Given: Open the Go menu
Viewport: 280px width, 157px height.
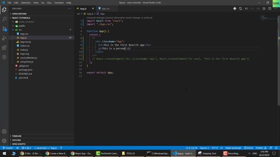Looking at the screenshot, I should coord(43,3).
